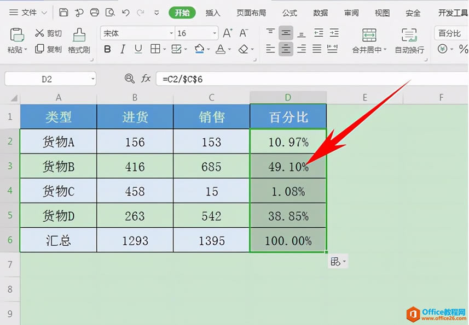Click the Redo arrow
The height and width of the screenshot is (325, 469).
coord(140,13)
